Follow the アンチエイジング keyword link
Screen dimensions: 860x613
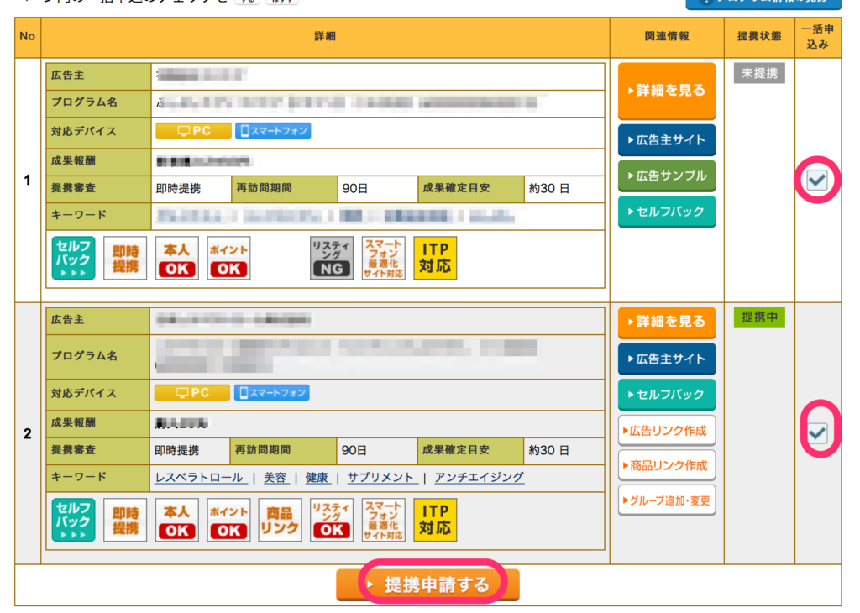tap(480, 477)
